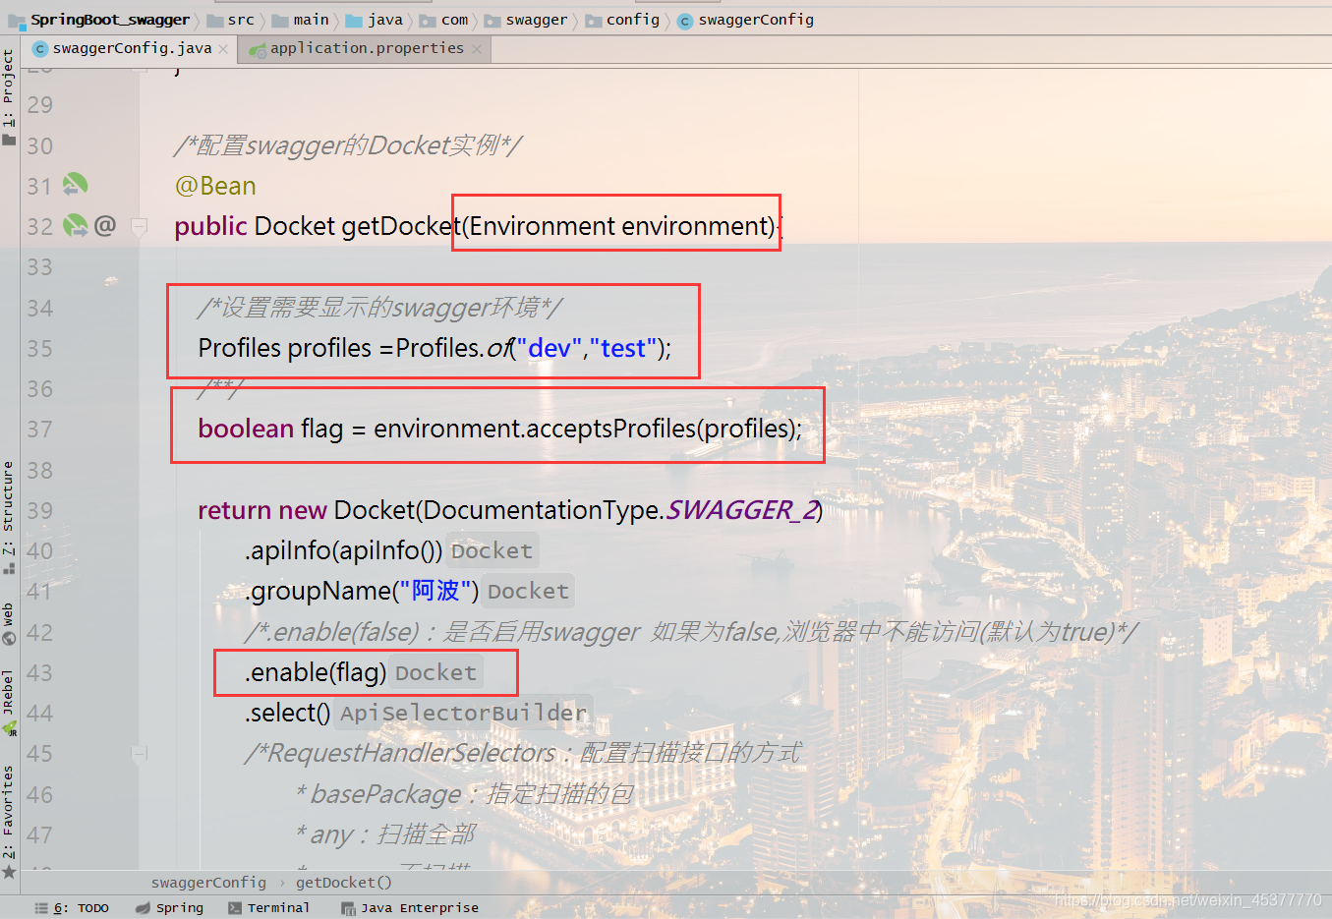
Task: Click line number 37 in gutter
Action: (x=39, y=430)
